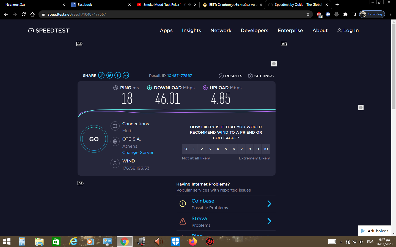Image resolution: width=396 pixels, height=247 pixels.
Task: Expand the Strava row chevron
Action: (x=269, y=221)
